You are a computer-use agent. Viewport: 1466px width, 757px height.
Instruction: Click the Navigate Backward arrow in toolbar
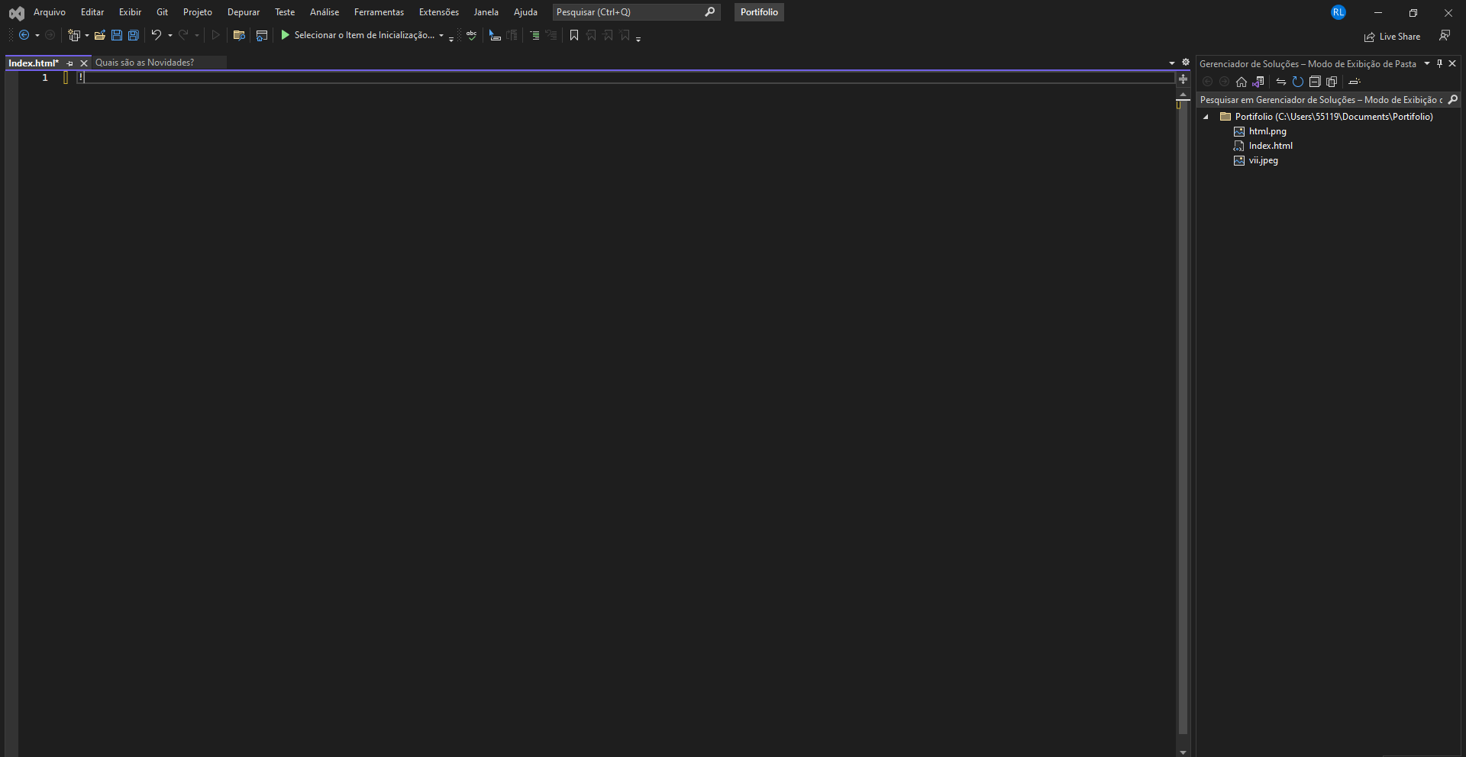(x=24, y=35)
